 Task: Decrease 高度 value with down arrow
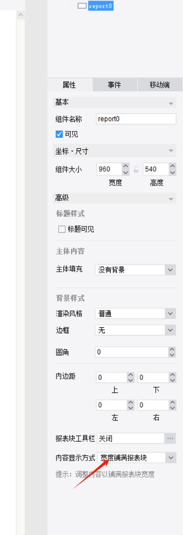coord(172,172)
